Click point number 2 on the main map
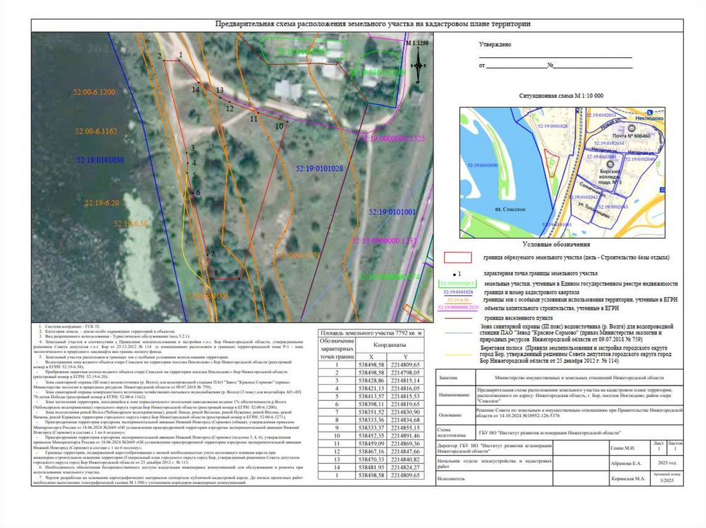The height and width of the screenshot is (528, 706). (159, 56)
